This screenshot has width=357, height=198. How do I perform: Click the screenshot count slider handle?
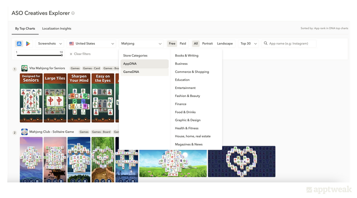pos(62,55)
